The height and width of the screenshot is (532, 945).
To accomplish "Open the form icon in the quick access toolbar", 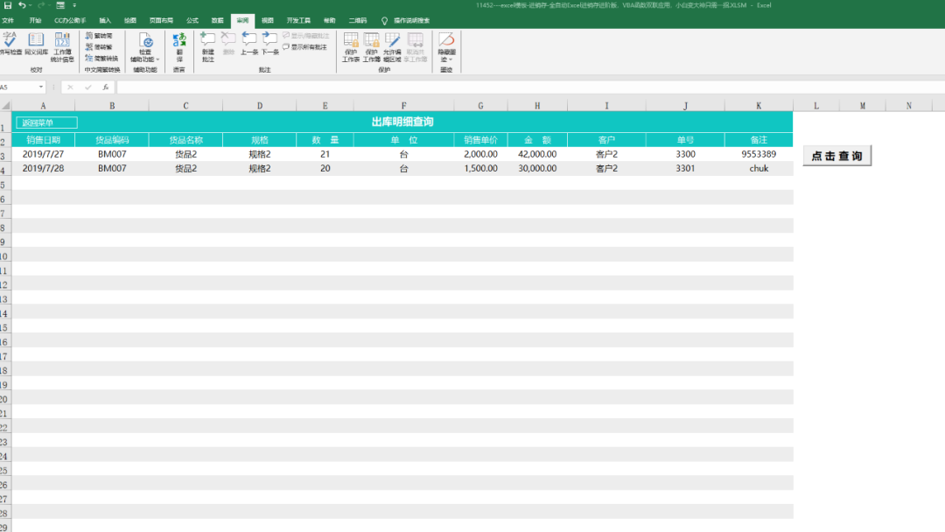I will [60, 5].
